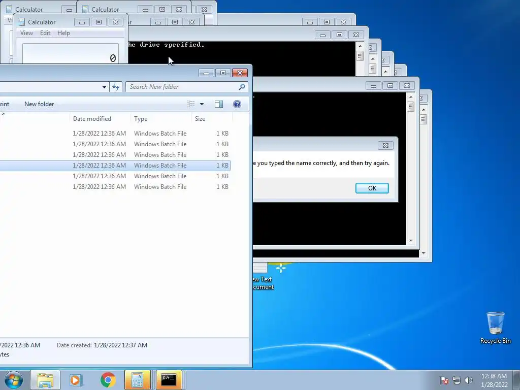
Task: Click scrollbar thumb of drive specified console
Action: click(x=360, y=56)
